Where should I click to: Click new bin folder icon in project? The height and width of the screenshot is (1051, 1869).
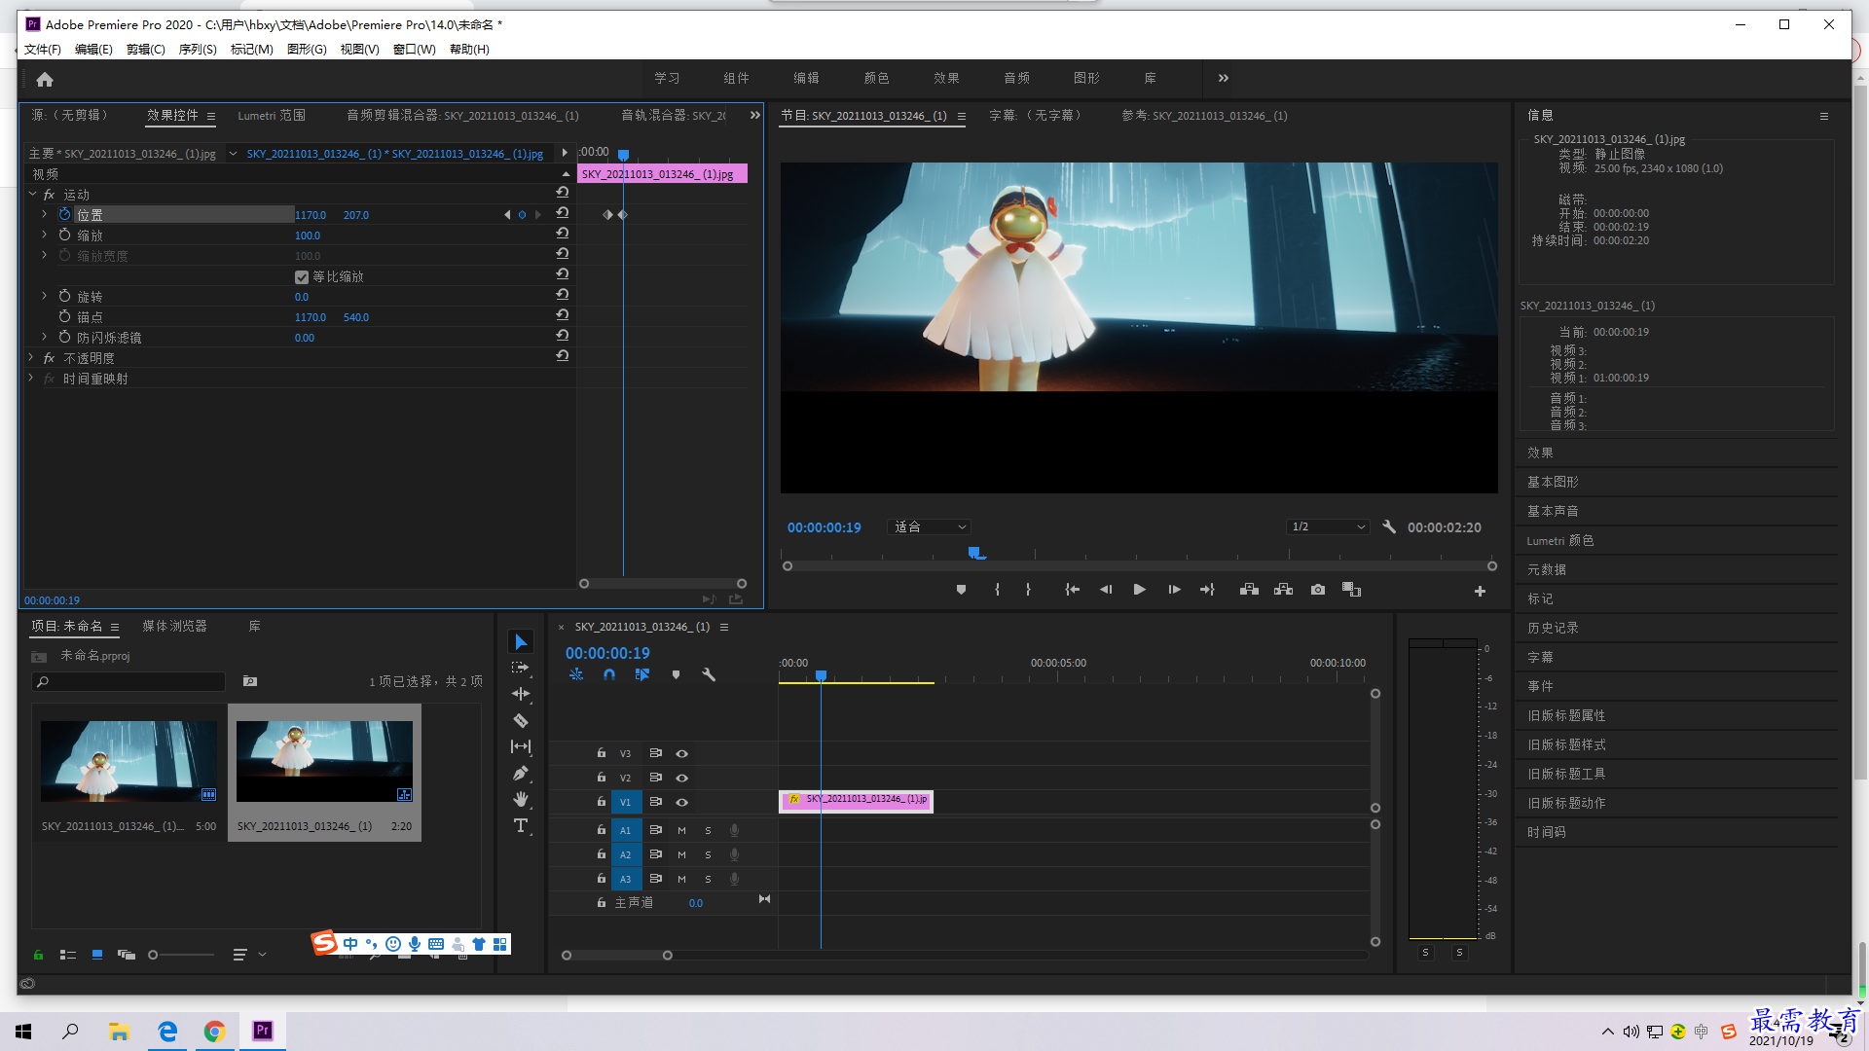pyautogui.click(x=250, y=681)
